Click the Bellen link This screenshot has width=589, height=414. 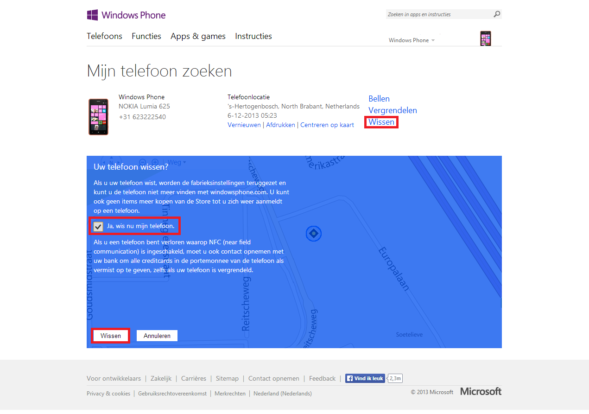pos(379,99)
